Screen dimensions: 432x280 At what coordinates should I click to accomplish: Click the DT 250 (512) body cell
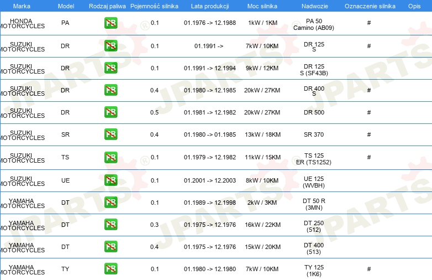point(314,226)
